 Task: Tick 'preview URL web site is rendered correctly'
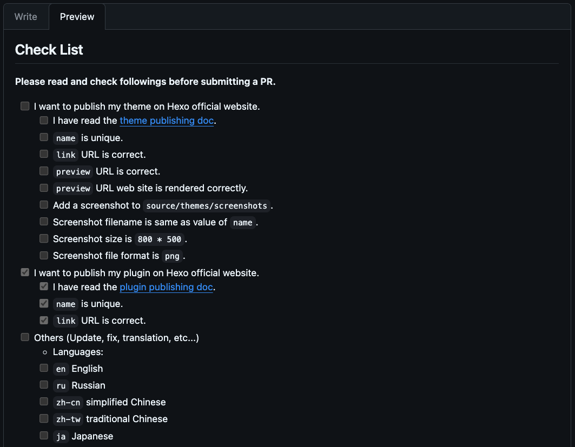44,188
